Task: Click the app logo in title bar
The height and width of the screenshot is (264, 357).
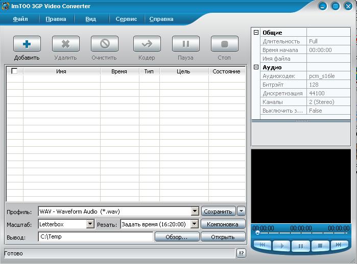Action: (5, 6)
